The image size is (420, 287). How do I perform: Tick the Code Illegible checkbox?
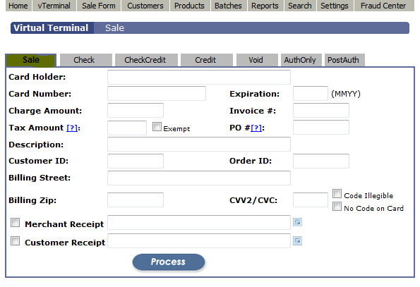[337, 194]
